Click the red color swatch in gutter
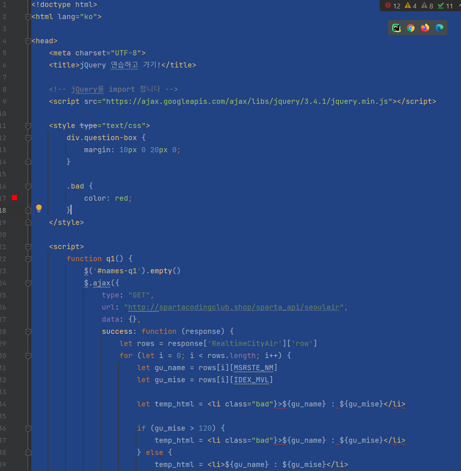The width and height of the screenshot is (461, 471). (15, 198)
